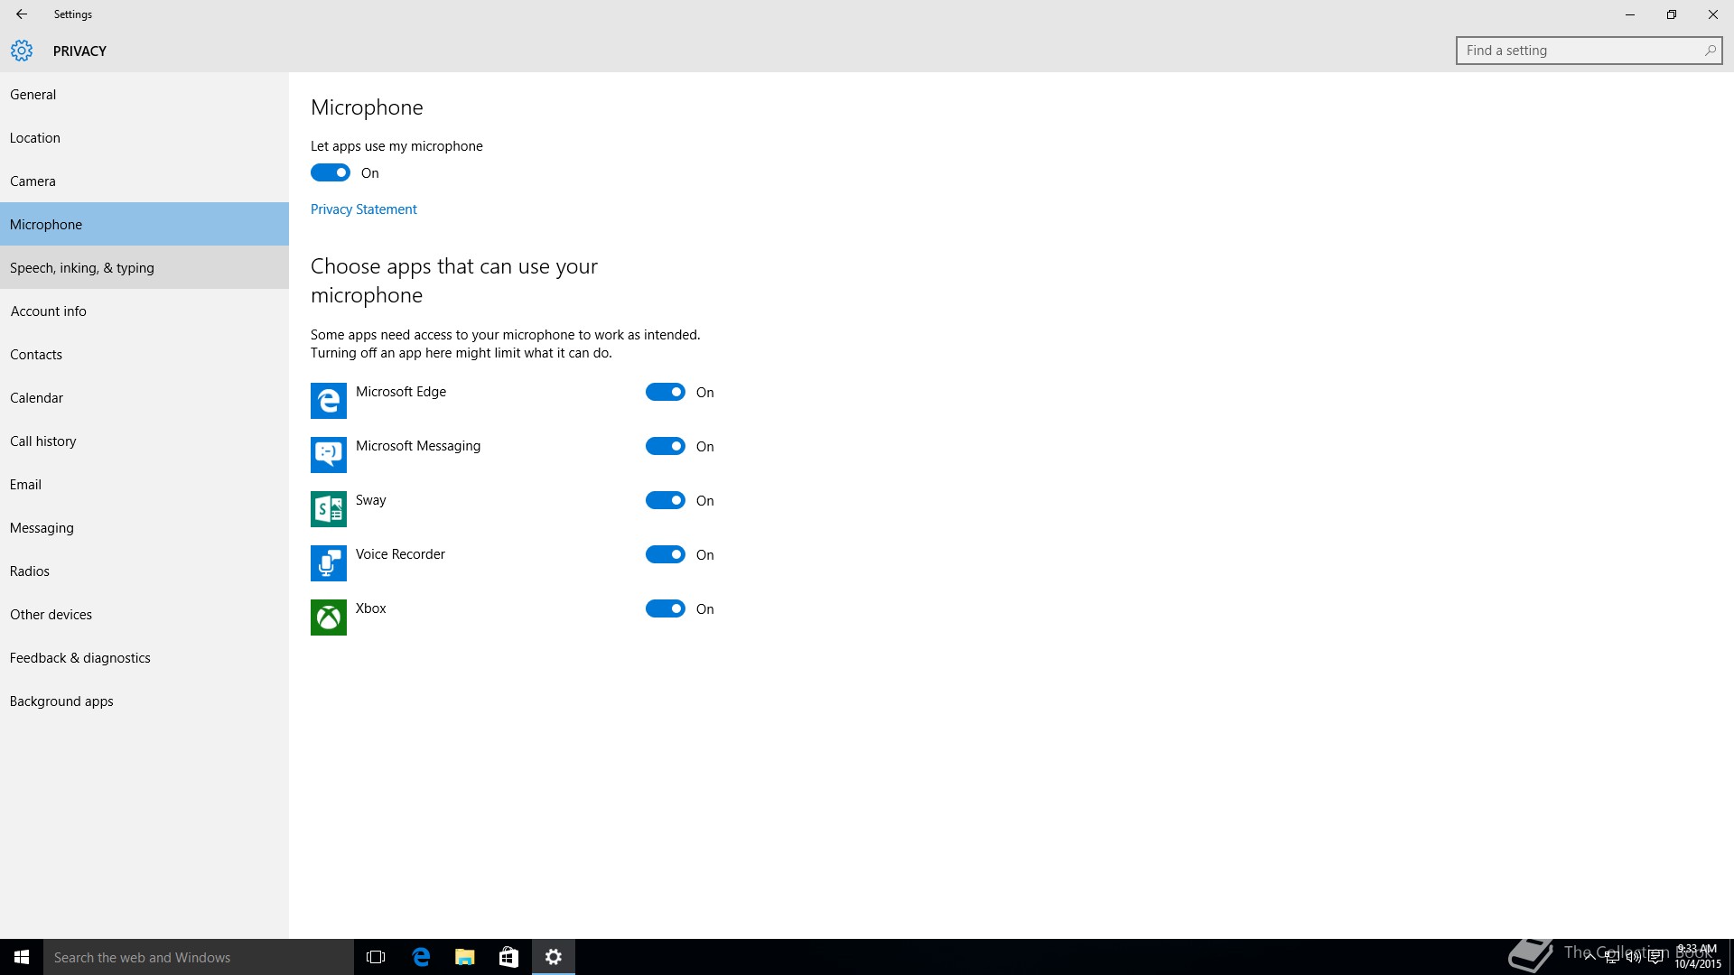Toggle microphone access for Sway
This screenshot has height=975, width=1734.
[x=666, y=500]
